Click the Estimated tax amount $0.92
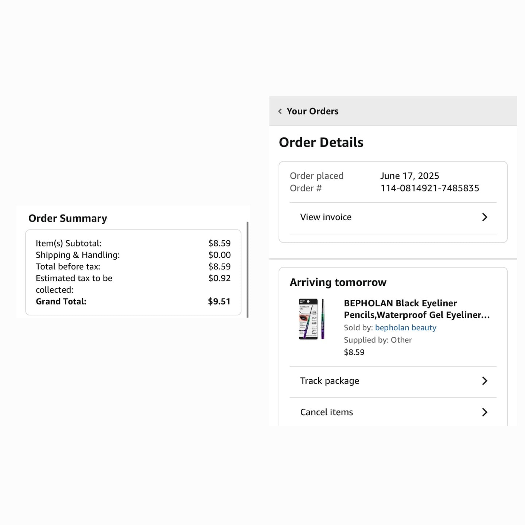The image size is (525, 525). click(x=219, y=278)
